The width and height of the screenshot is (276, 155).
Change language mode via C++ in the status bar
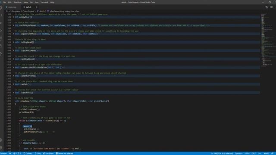pos(260,153)
